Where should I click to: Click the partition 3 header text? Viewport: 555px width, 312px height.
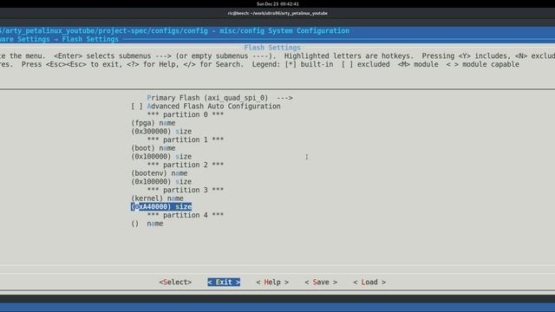click(186, 190)
